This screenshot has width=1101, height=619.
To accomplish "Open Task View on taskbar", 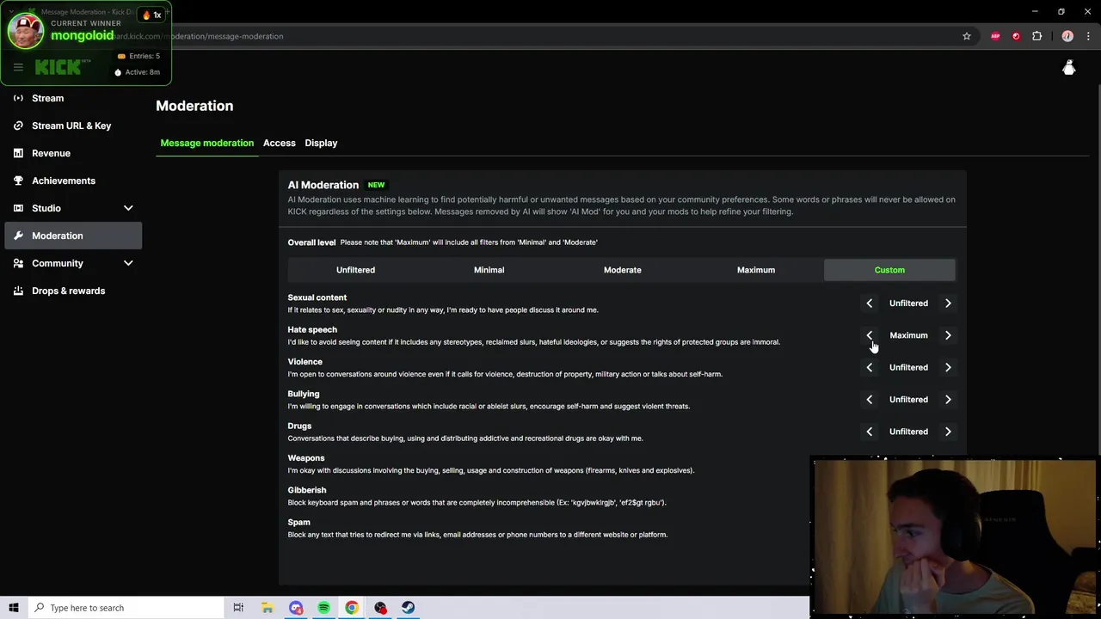I will (238, 608).
